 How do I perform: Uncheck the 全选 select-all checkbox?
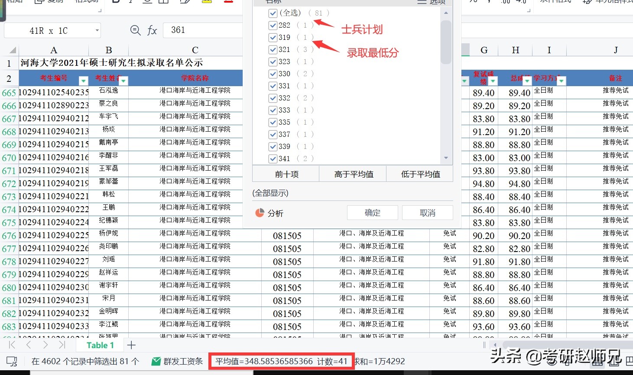pos(273,13)
